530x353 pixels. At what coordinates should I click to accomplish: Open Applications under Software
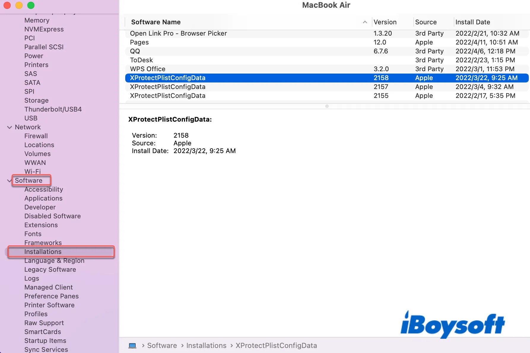43,198
